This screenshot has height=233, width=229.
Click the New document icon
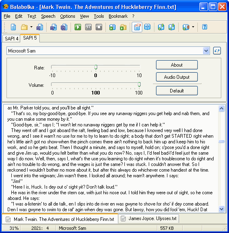[13, 27]
